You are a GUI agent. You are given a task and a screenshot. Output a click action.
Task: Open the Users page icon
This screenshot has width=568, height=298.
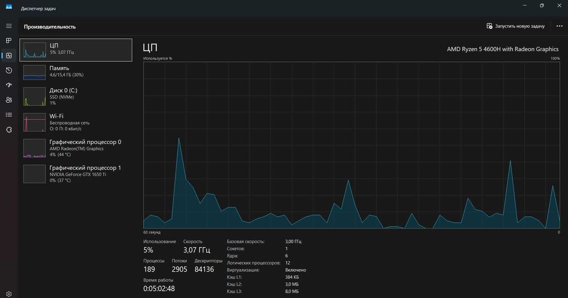tap(9, 100)
